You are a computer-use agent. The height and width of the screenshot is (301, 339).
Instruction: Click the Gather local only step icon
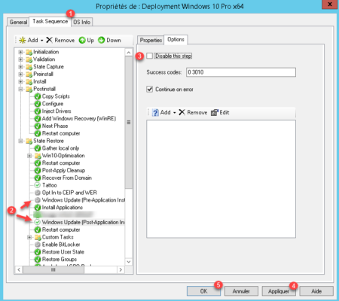coord(38,148)
